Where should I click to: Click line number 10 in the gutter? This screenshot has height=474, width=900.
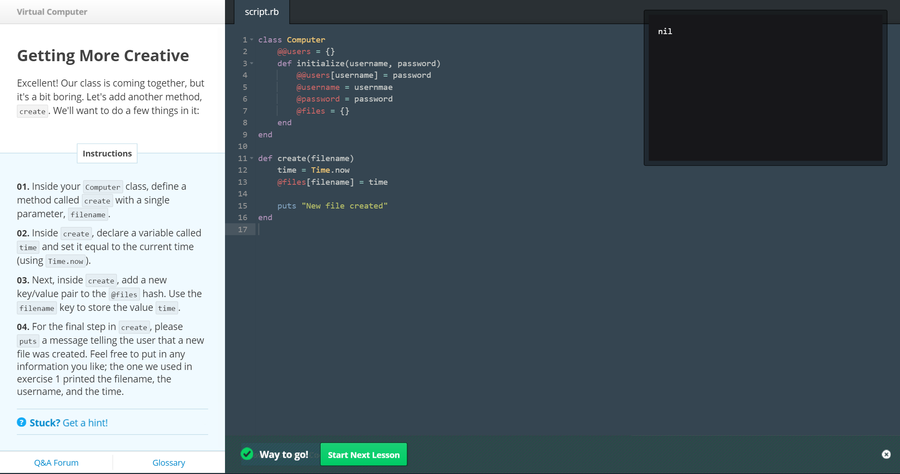[x=242, y=146]
